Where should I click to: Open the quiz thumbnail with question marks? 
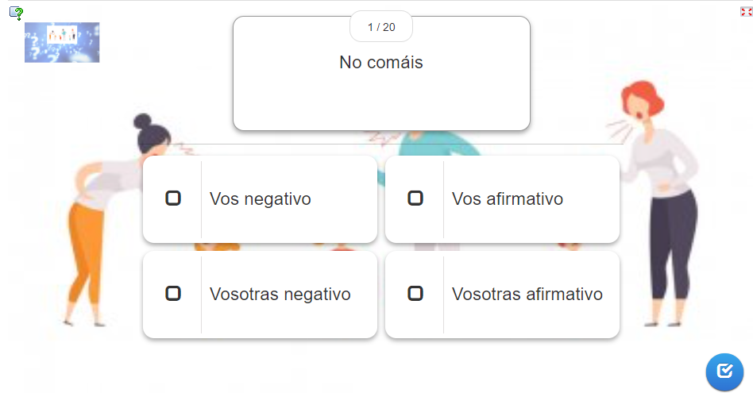[x=62, y=42]
